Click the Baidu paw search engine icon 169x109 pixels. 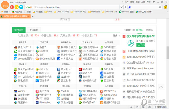pyautogui.click(x=129, y=7)
